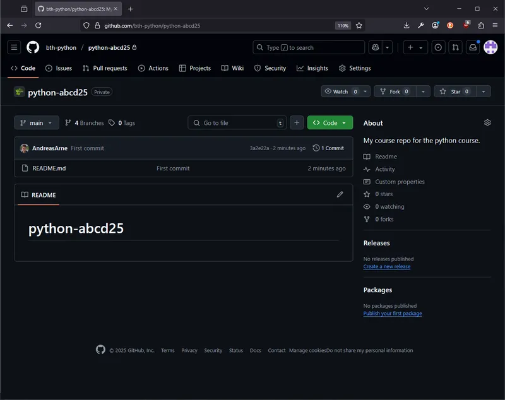The width and height of the screenshot is (505, 400).
Task: View the 0 Tags link
Action: click(122, 123)
